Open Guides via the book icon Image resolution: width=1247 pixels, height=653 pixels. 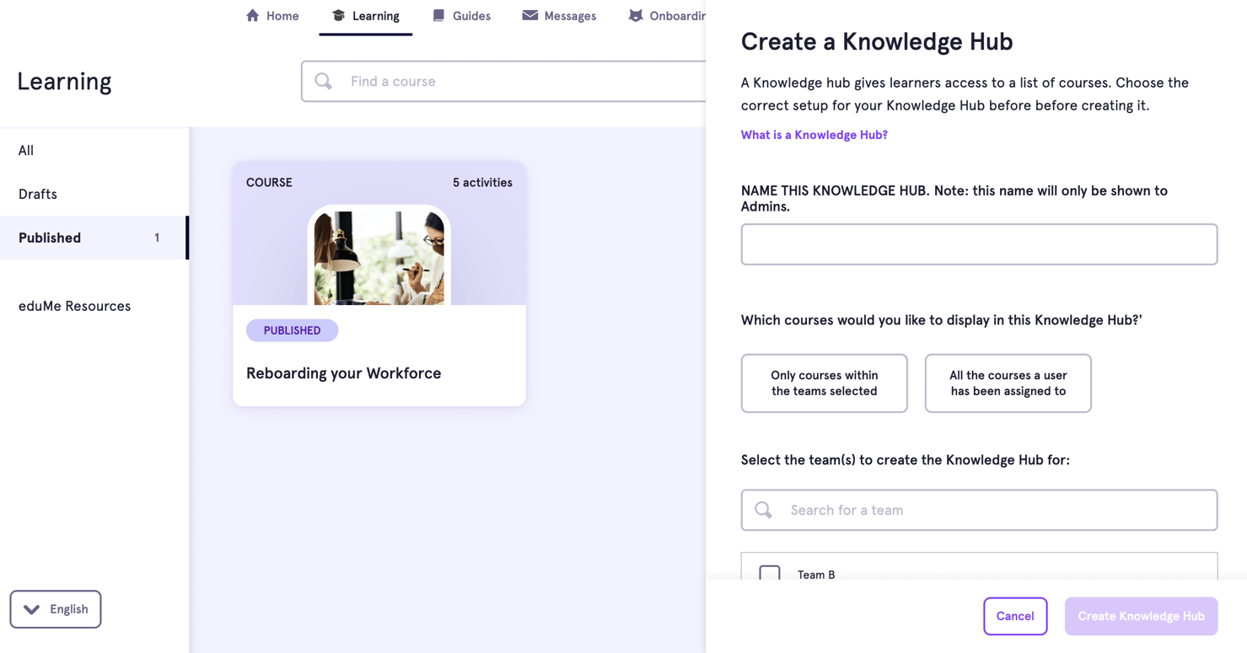(438, 14)
